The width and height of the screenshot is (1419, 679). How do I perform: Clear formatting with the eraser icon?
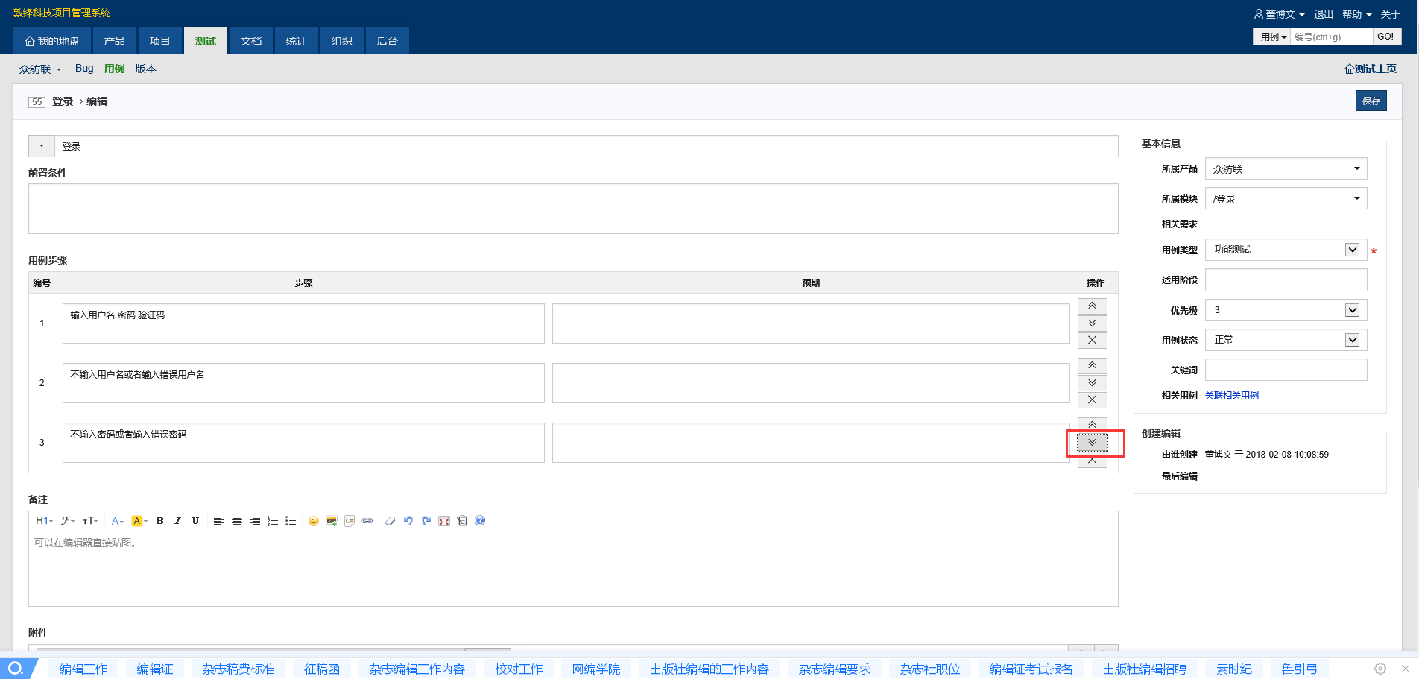pyautogui.click(x=390, y=521)
